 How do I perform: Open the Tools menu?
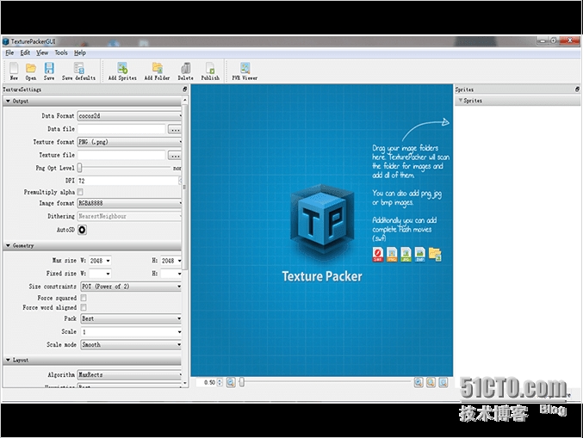tap(61, 52)
